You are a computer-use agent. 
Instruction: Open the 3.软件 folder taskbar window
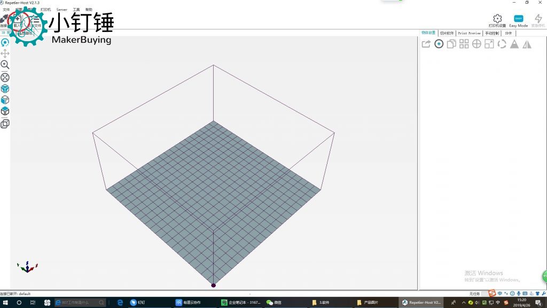(x=321, y=303)
